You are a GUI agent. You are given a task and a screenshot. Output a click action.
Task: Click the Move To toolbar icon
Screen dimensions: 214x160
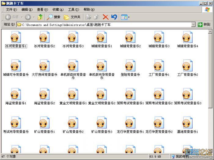click(x=88, y=17)
